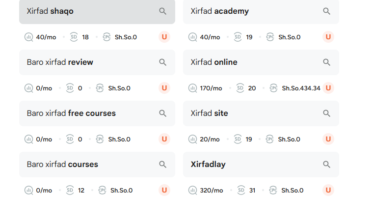Click the search icon beside Xirfad shaqo

[x=163, y=11]
